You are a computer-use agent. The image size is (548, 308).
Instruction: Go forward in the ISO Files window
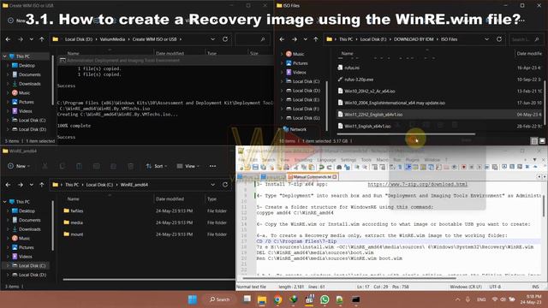[x=295, y=39]
